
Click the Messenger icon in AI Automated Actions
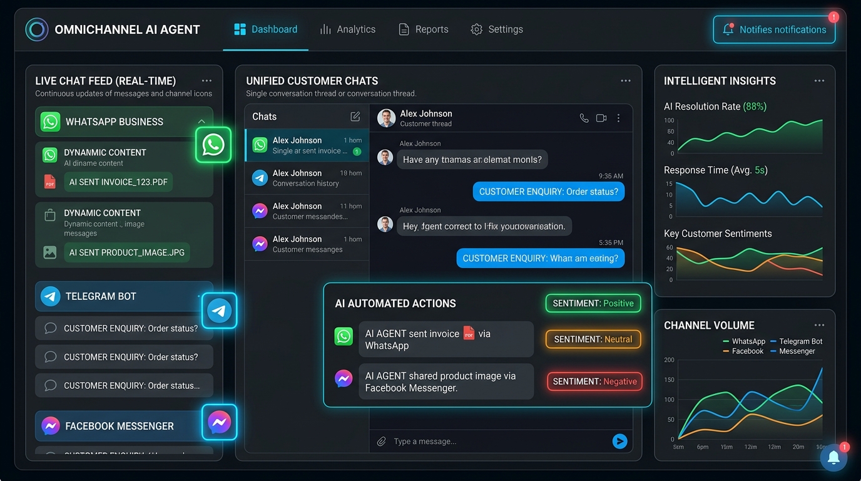click(344, 378)
